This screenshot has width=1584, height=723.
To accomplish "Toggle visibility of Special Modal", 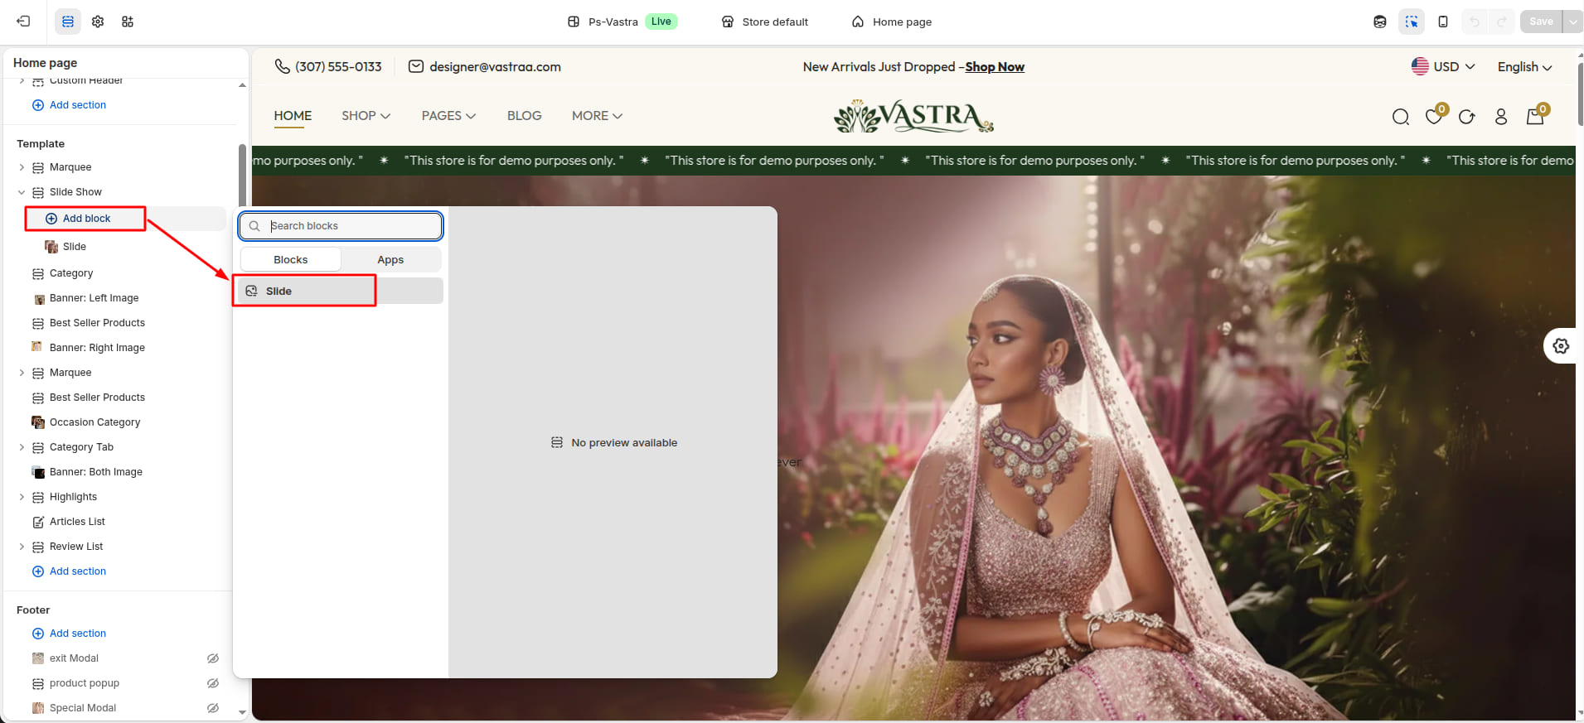I will (x=213, y=708).
